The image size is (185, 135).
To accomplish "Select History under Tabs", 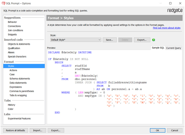I will [x=11, y=105].
